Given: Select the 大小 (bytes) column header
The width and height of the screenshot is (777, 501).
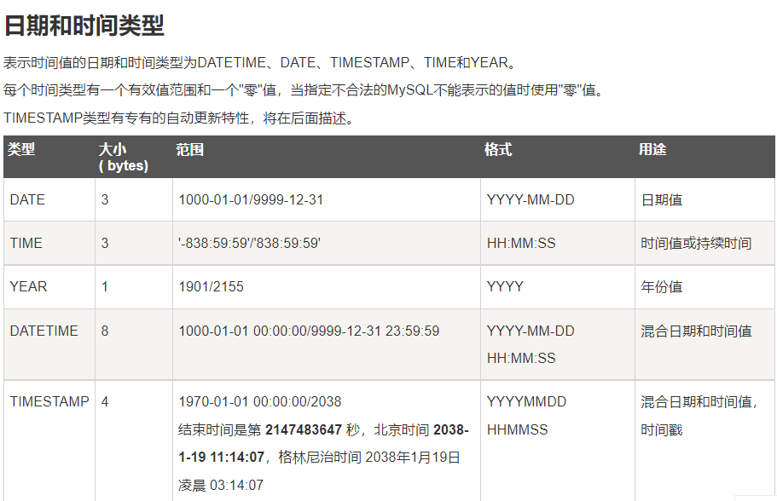Looking at the screenshot, I should 124,157.
